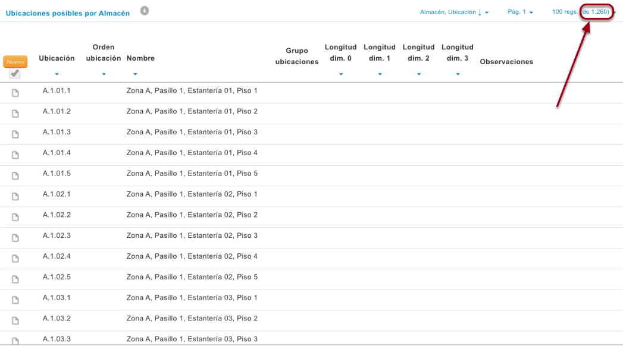This screenshot has height=346, width=623.
Task: Open document icon for row A.1.02.2
Action: 15,218
